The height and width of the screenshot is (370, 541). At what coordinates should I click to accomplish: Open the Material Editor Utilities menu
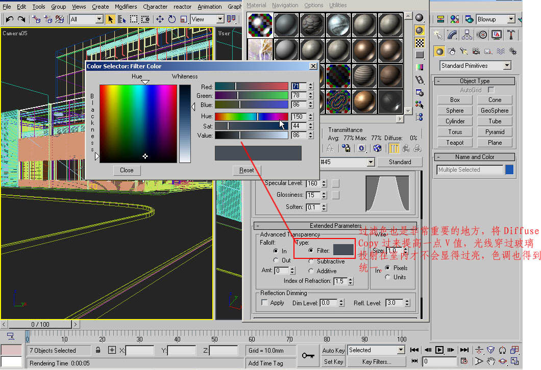tap(338, 5)
